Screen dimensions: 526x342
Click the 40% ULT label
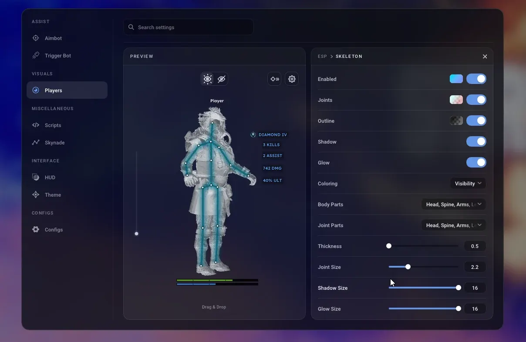tap(272, 181)
